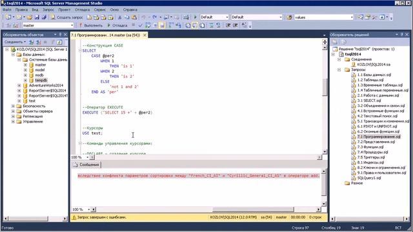The height and width of the screenshot is (232, 413).
Task: Open the Правка menu
Action: coord(21,10)
